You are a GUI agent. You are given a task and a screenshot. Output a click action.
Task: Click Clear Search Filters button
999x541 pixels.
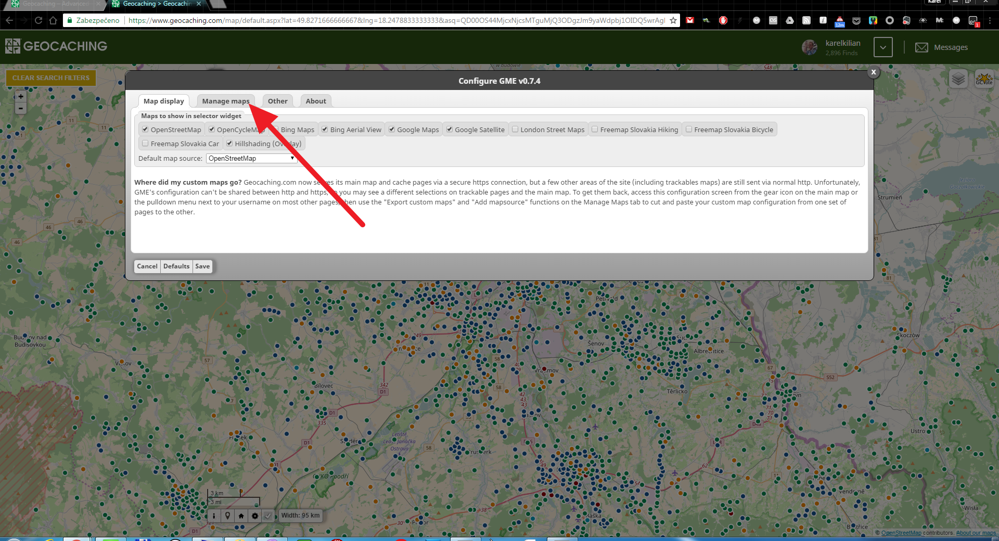(x=51, y=78)
